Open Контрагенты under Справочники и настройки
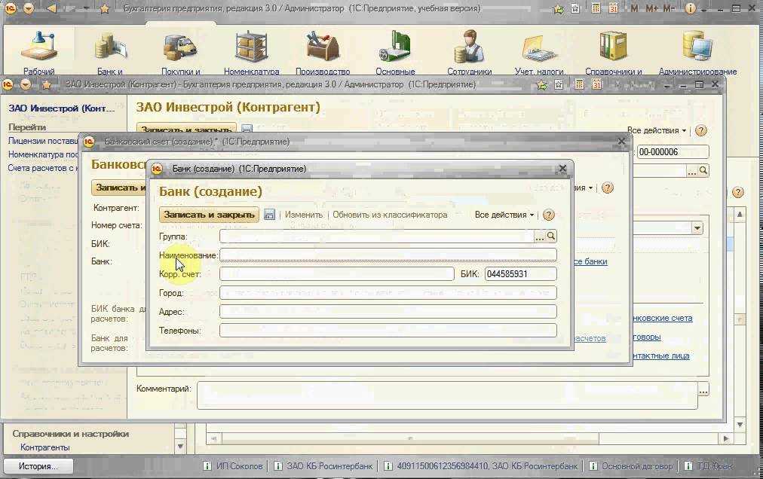 (x=44, y=447)
